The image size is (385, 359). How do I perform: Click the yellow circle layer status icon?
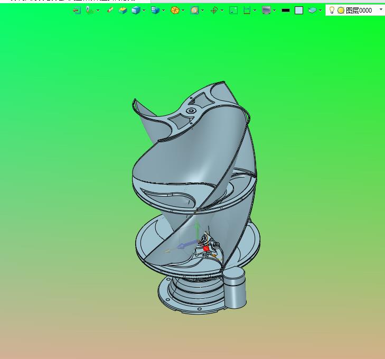(x=341, y=11)
